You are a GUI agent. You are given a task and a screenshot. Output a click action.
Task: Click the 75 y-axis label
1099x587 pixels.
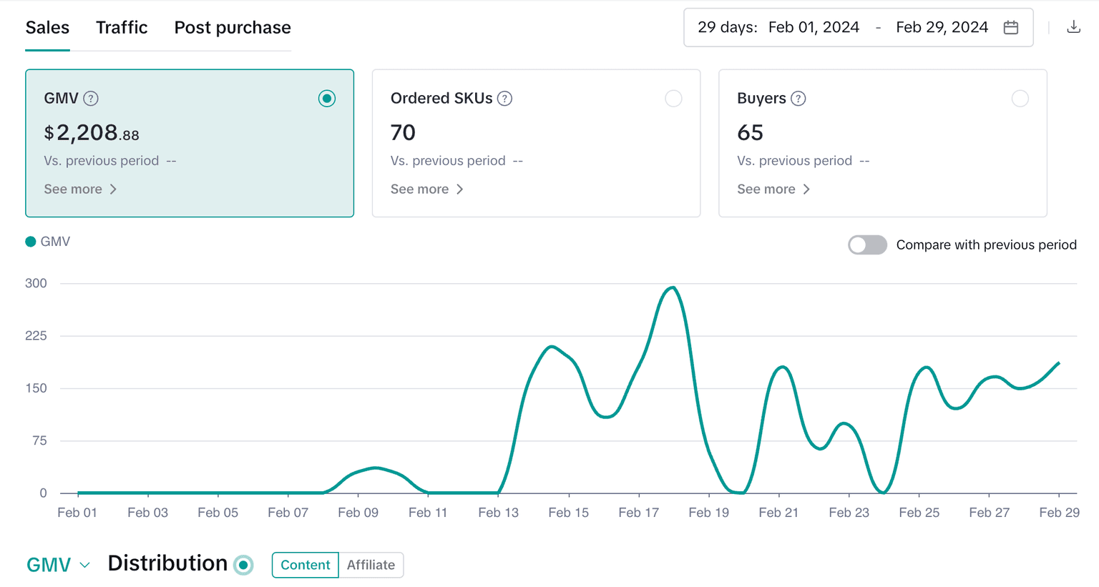pos(39,440)
